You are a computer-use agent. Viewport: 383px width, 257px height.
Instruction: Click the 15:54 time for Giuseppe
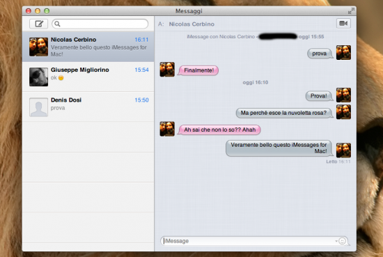(x=141, y=70)
